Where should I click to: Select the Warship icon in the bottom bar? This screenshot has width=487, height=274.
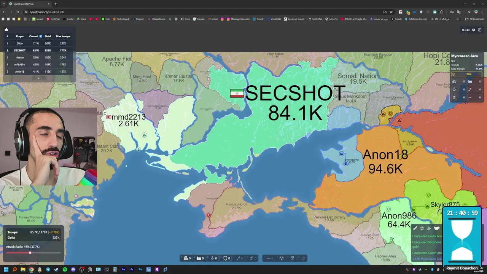point(268,258)
